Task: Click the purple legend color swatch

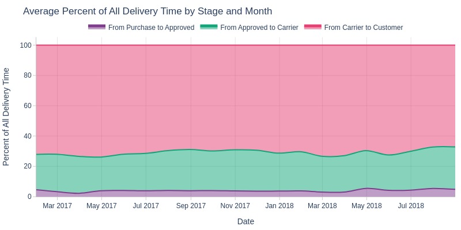Action: (97, 27)
